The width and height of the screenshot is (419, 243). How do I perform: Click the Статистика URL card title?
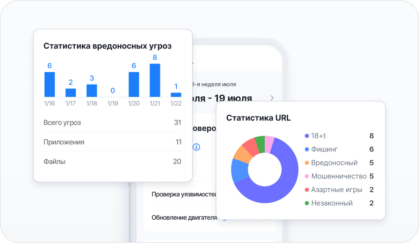258,118
